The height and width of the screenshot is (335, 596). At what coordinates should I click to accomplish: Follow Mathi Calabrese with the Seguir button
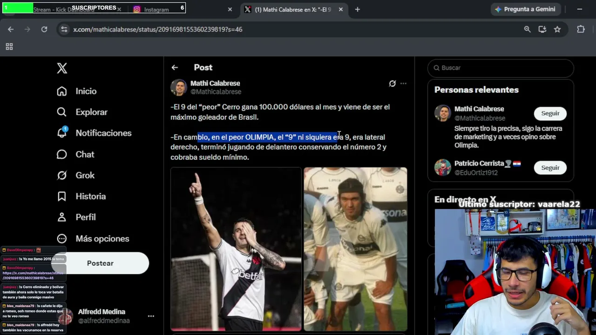click(550, 114)
